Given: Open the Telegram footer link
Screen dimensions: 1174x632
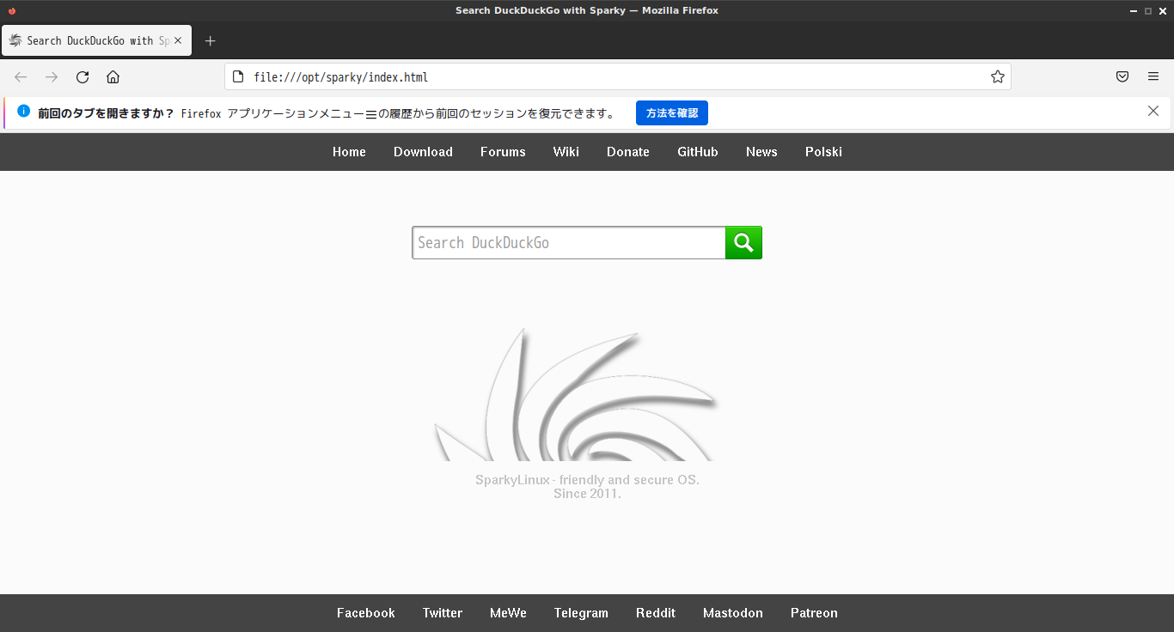Looking at the screenshot, I should click(x=581, y=613).
